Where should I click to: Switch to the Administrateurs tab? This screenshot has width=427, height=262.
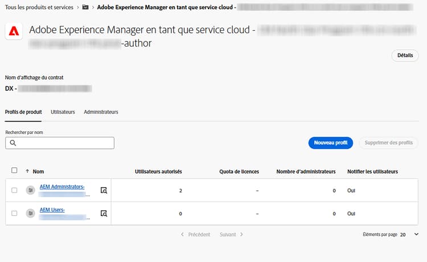coord(101,112)
